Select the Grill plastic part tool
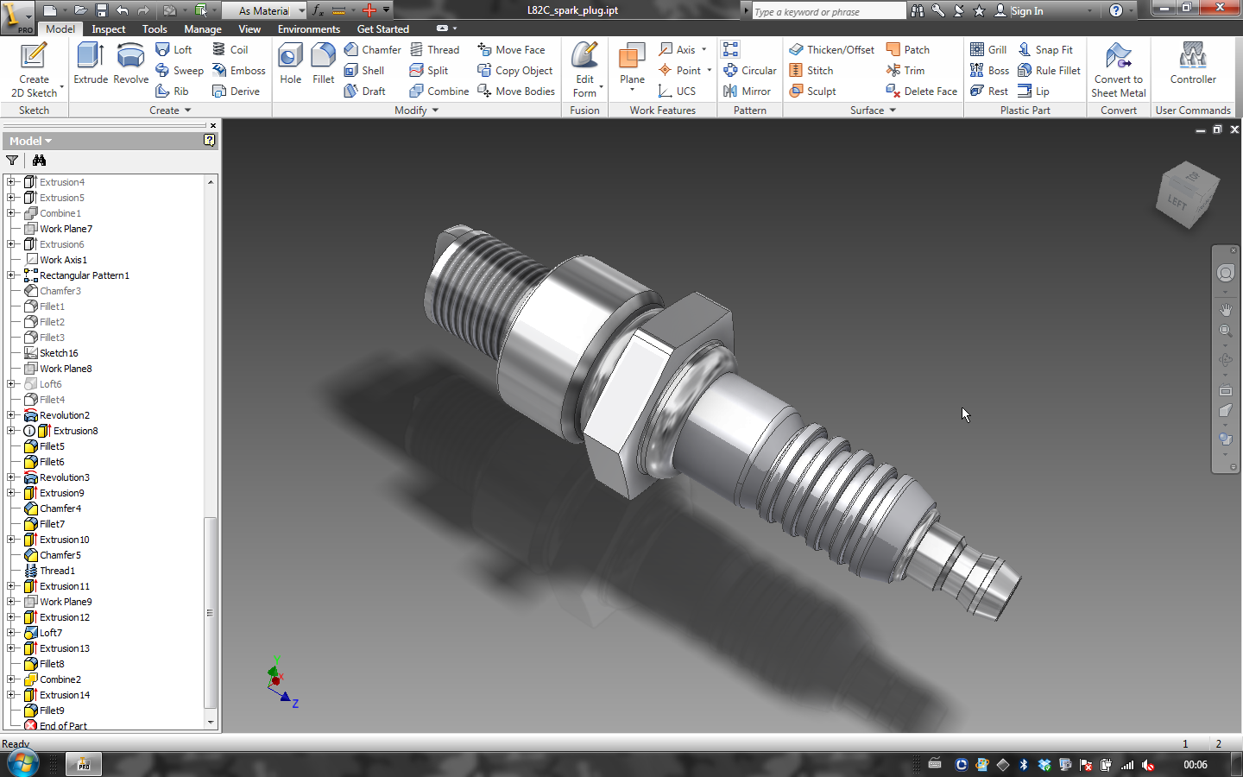Viewport: 1243px width, 777px height. (x=988, y=50)
